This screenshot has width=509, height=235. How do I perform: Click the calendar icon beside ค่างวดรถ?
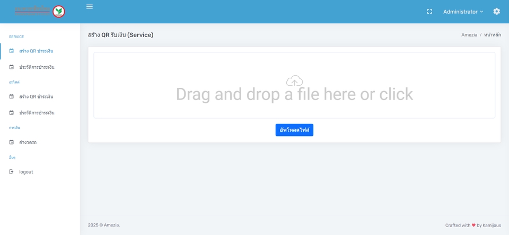click(12, 142)
